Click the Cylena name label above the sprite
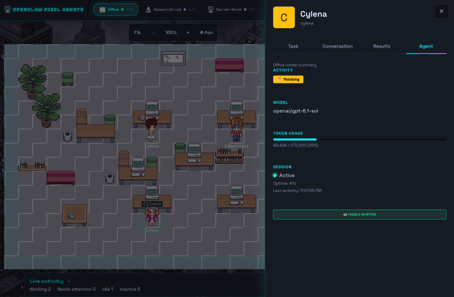 tap(152, 204)
